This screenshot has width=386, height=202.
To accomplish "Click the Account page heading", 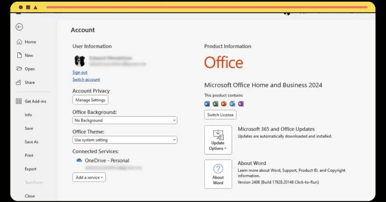I will 83,30.
